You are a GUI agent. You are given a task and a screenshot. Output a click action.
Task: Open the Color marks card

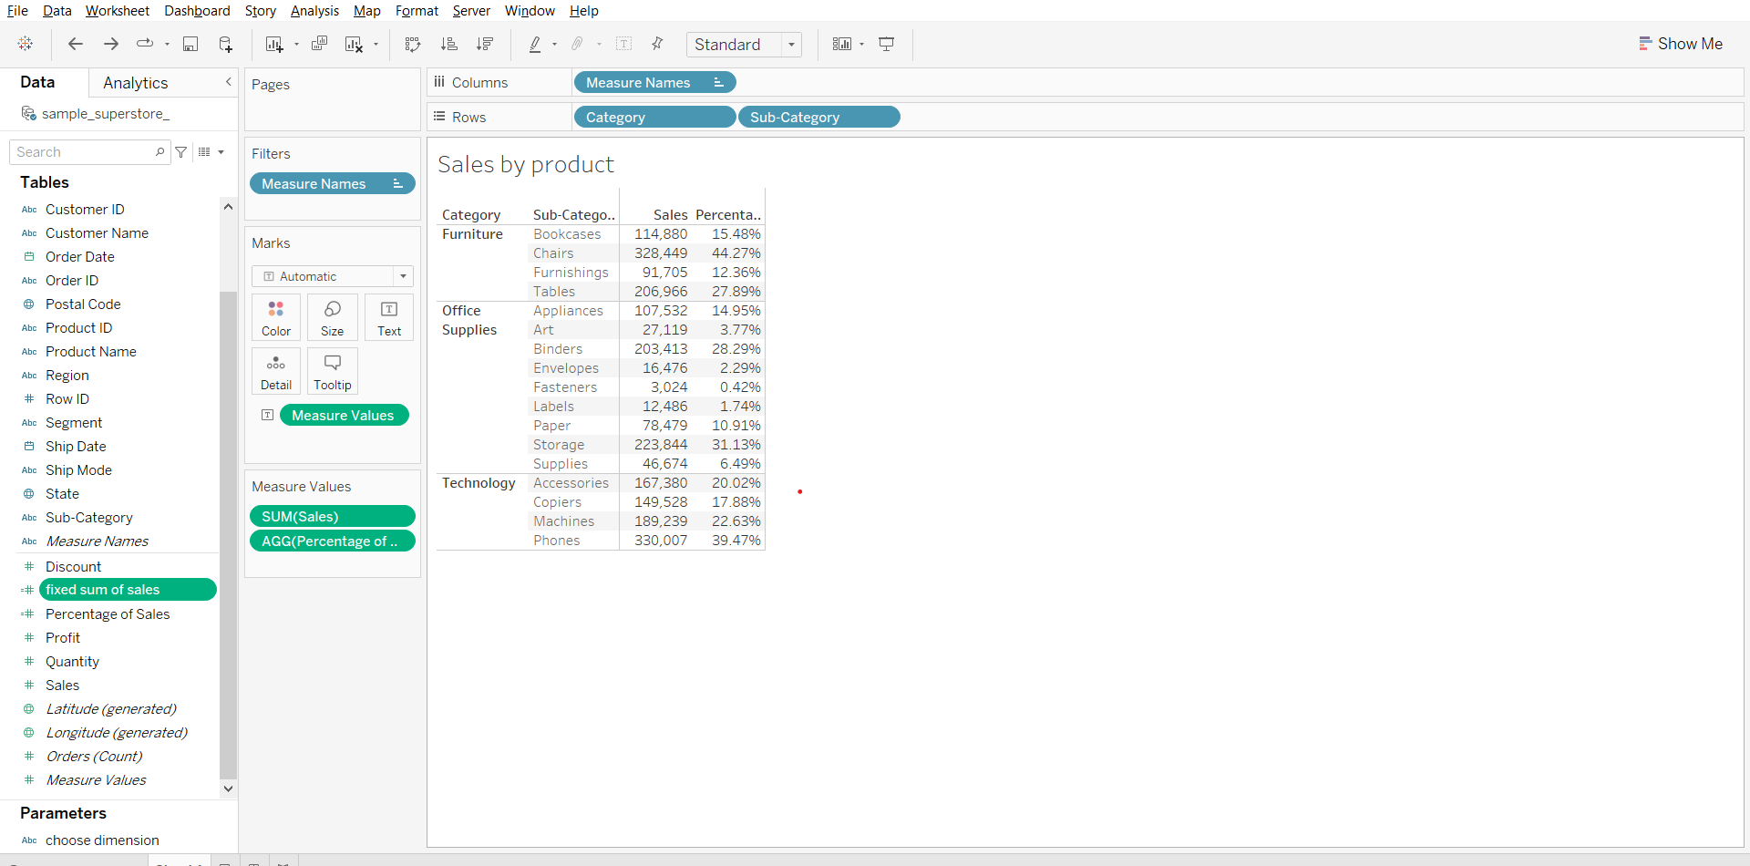click(276, 317)
